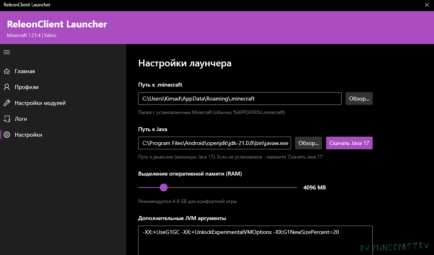Go to the Профили section label
434x255 pixels.
[x=27, y=87]
